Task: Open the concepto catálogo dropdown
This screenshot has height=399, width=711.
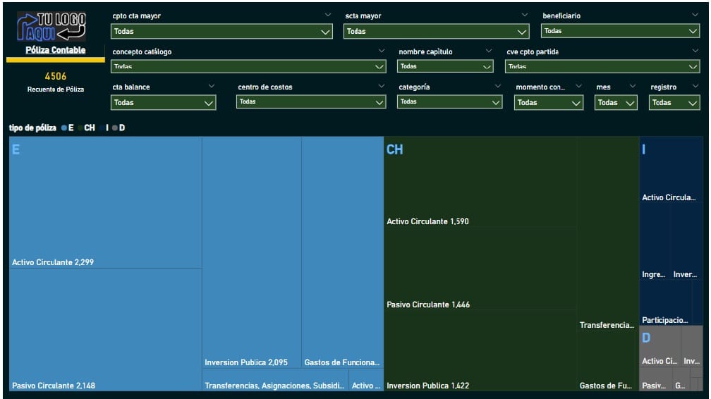Action: pyautogui.click(x=248, y=66)
